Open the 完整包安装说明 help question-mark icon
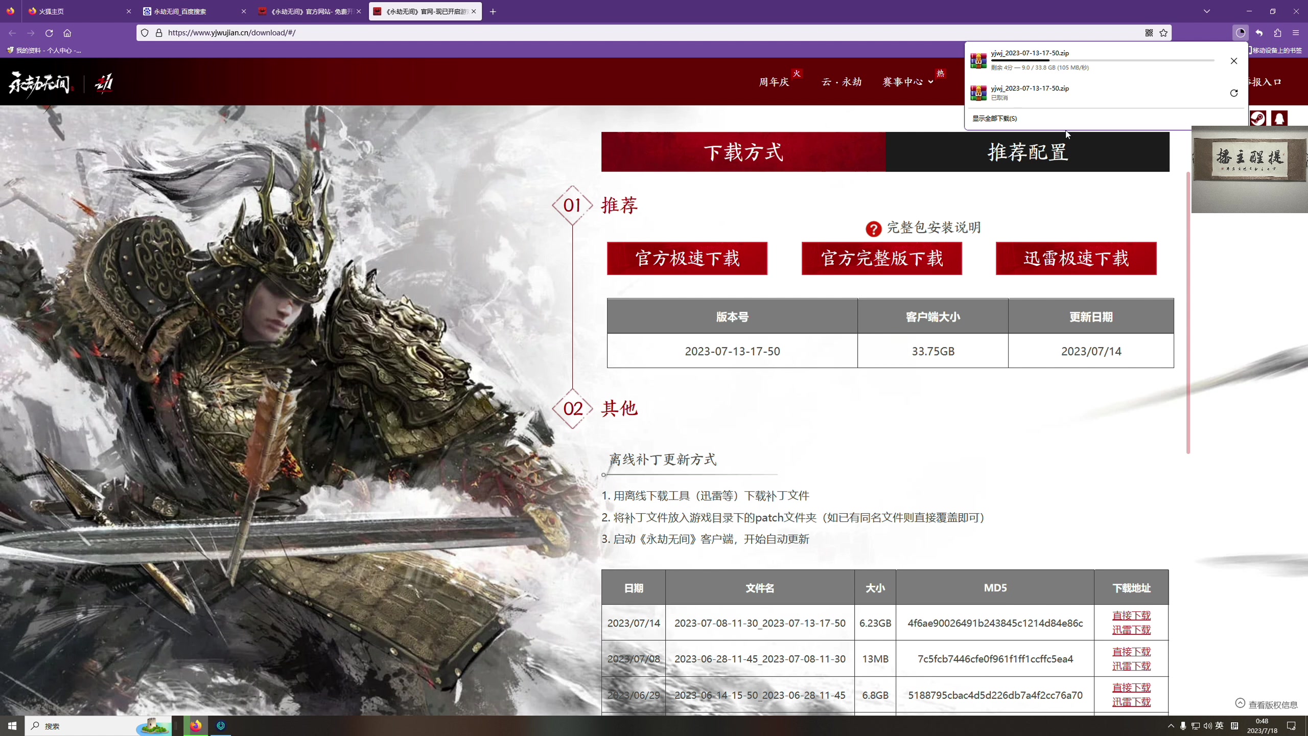Viewport: 1308px width, 736px height. pos(873,228)
